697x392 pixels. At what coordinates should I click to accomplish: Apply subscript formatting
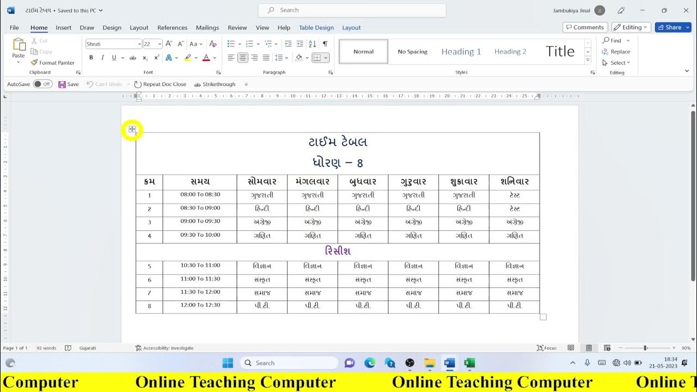coord(145,58)
